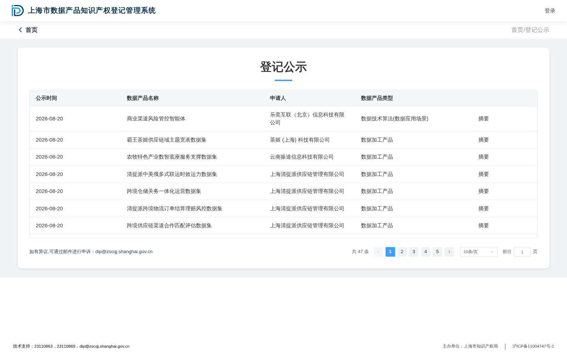Click the system title 上海市数据产品知识产权登记管理系统
This screenshot has width=567, height=354.
coord(92,11)
